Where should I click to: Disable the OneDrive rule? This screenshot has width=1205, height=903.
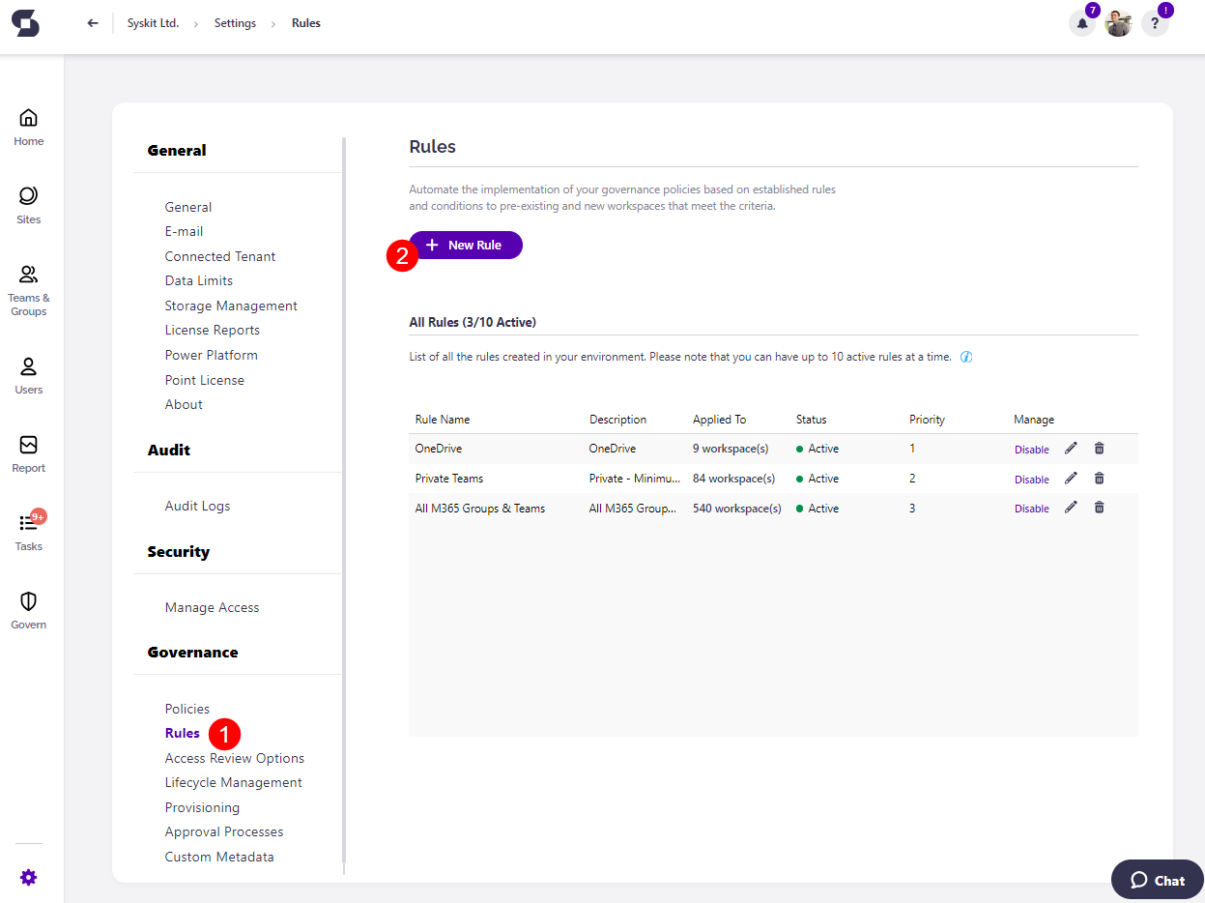pos(1031,450)
